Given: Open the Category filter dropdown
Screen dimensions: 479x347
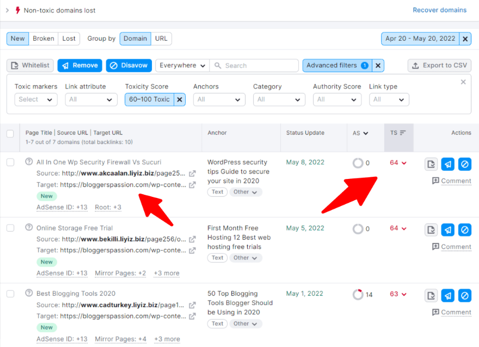Looking at the screenshot, I should (x=279, y=100).
